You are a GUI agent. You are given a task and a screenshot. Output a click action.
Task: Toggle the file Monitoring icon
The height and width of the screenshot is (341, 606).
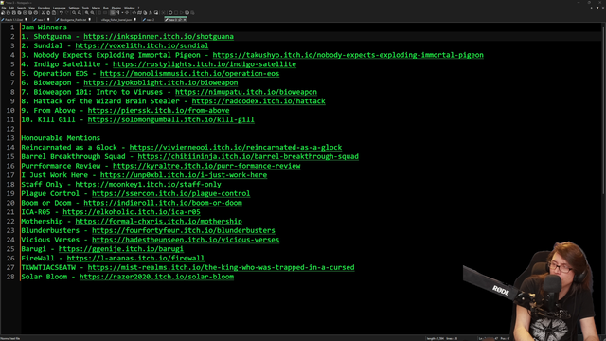click(163, 12)
